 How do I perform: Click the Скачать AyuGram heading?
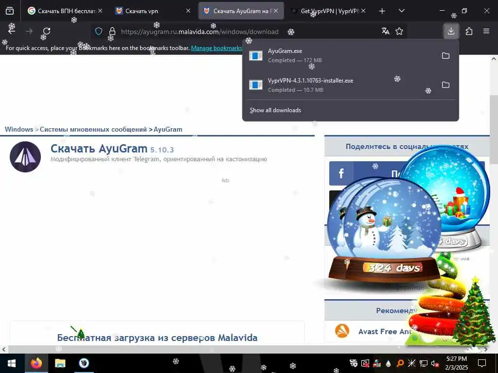point(99,149)
